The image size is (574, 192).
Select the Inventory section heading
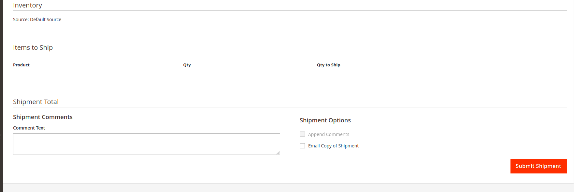(x=27, y=5)
